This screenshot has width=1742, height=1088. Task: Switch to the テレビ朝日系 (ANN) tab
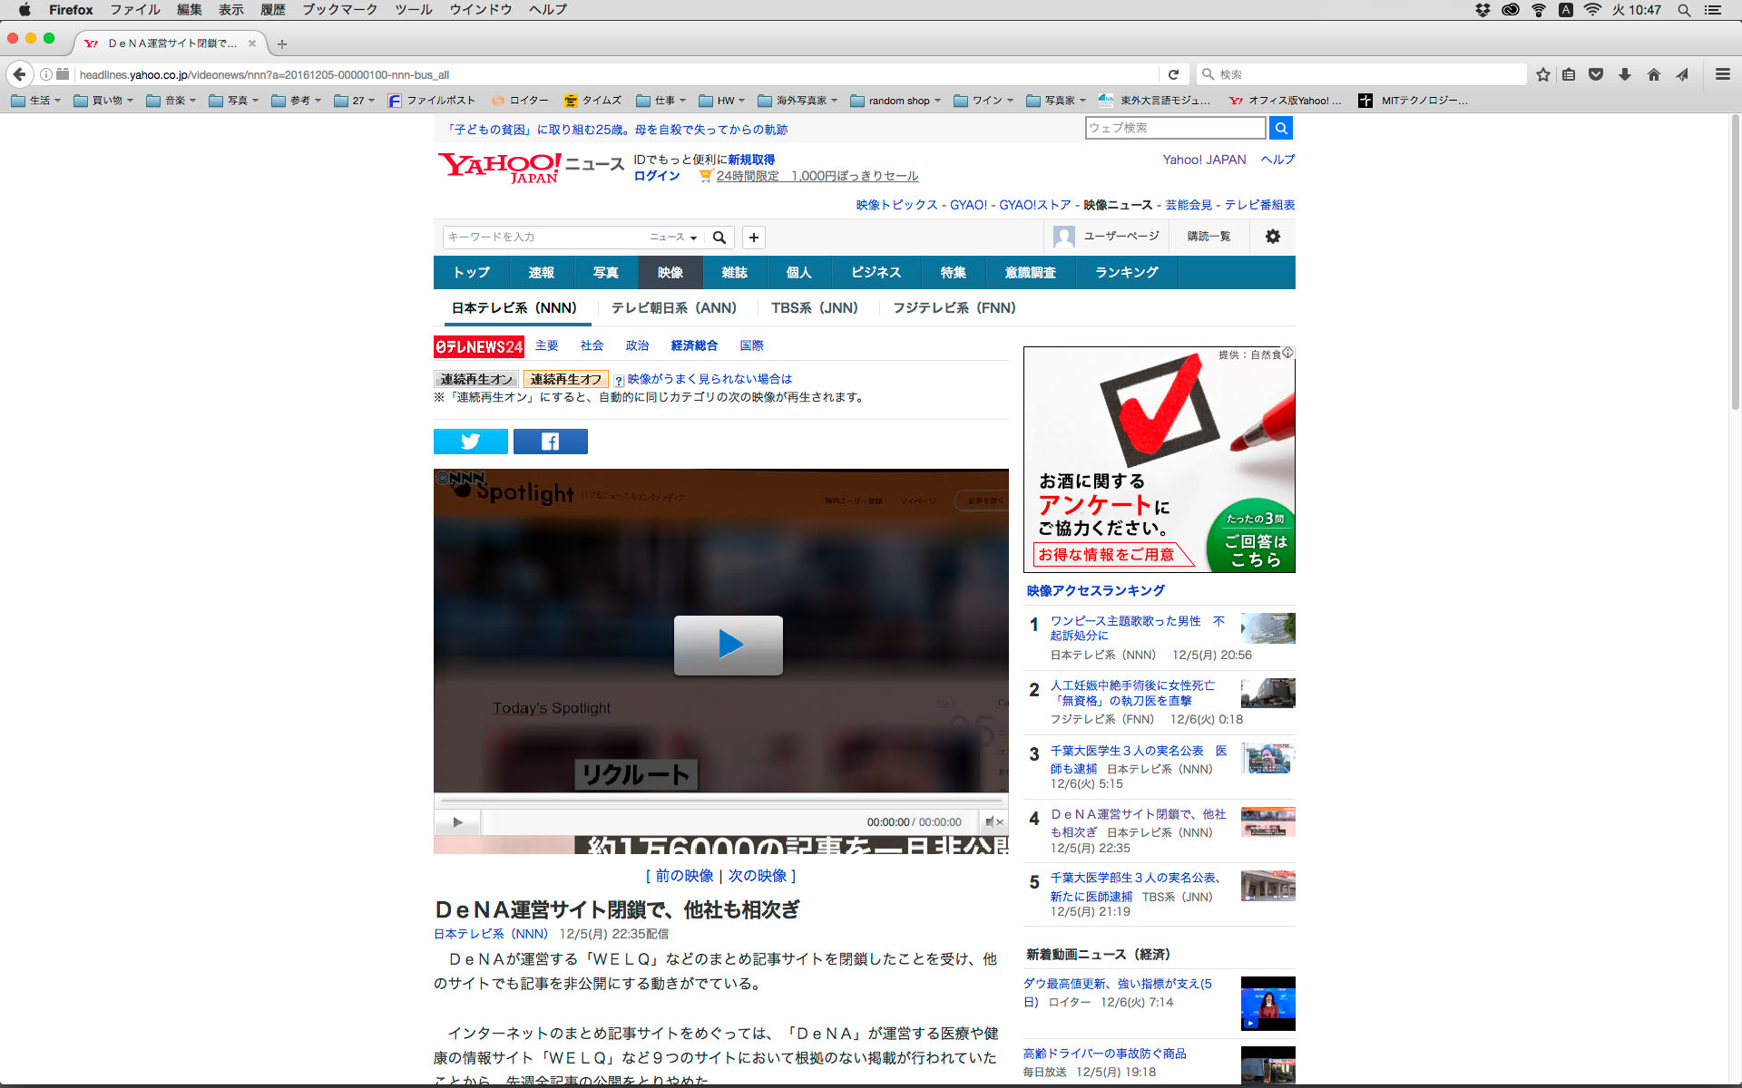coord(673,308)
